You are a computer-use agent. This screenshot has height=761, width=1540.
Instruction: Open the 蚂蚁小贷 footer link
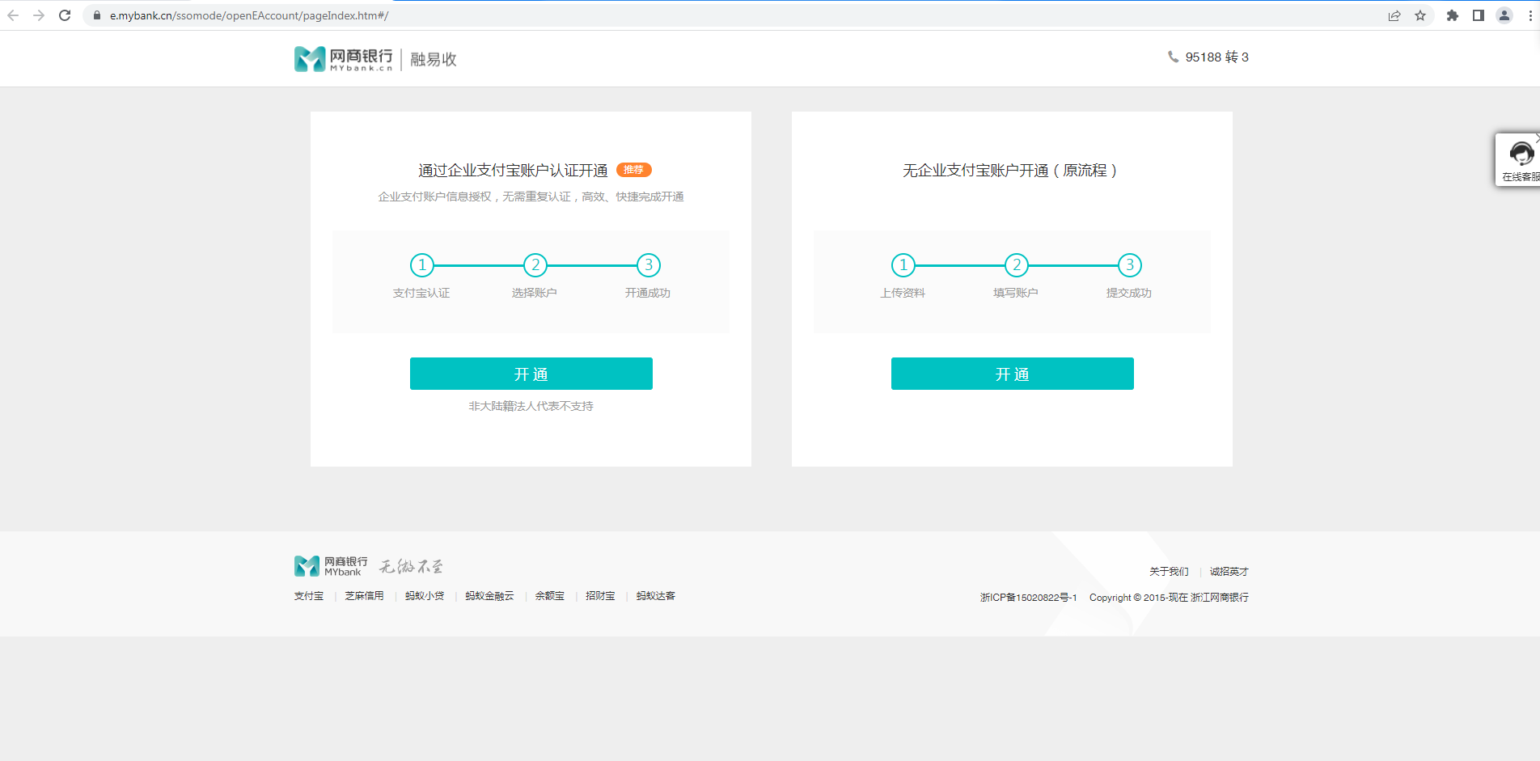(425, 596)
